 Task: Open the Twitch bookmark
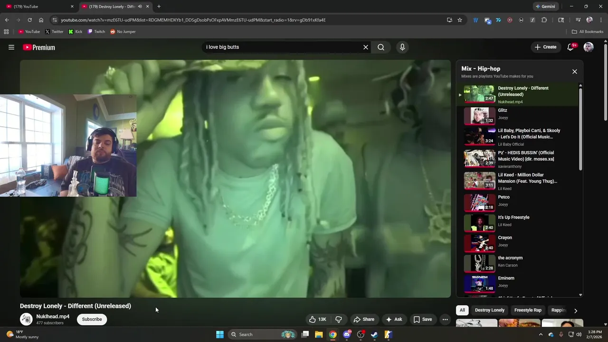[x=96, y=31]
